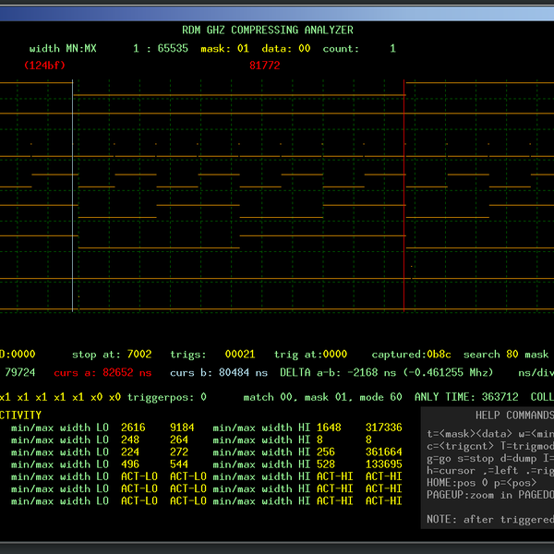Click the HI max width value '361664'

point(384,452)
